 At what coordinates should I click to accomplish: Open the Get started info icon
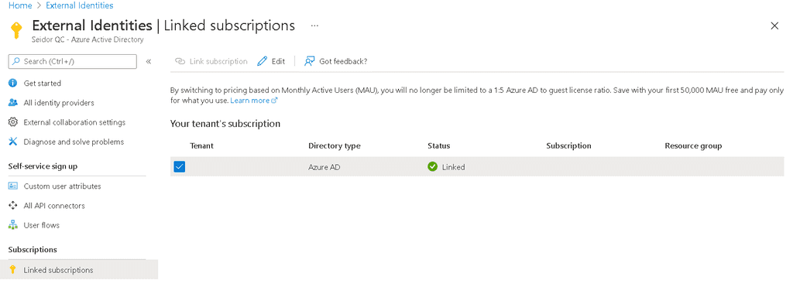(x=13, y=83)
